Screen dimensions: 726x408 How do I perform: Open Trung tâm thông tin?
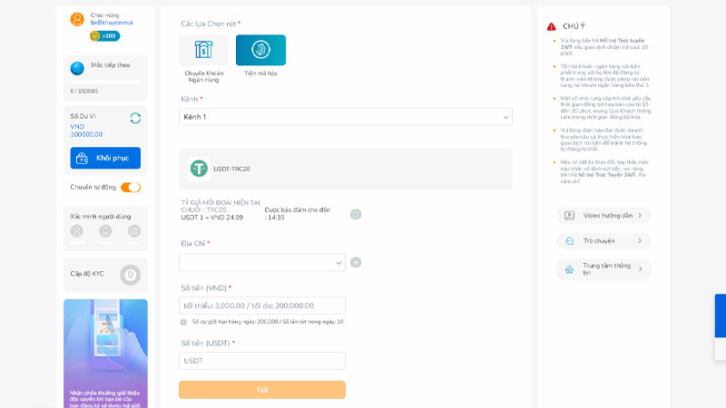tap(603, 268)
